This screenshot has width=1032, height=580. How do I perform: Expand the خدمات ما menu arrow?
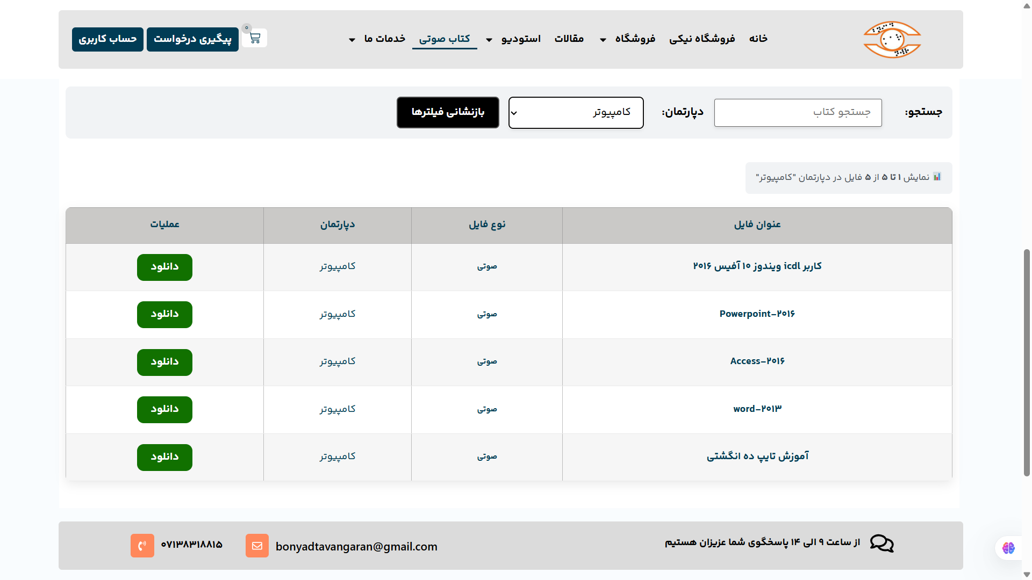coord(352,40)
